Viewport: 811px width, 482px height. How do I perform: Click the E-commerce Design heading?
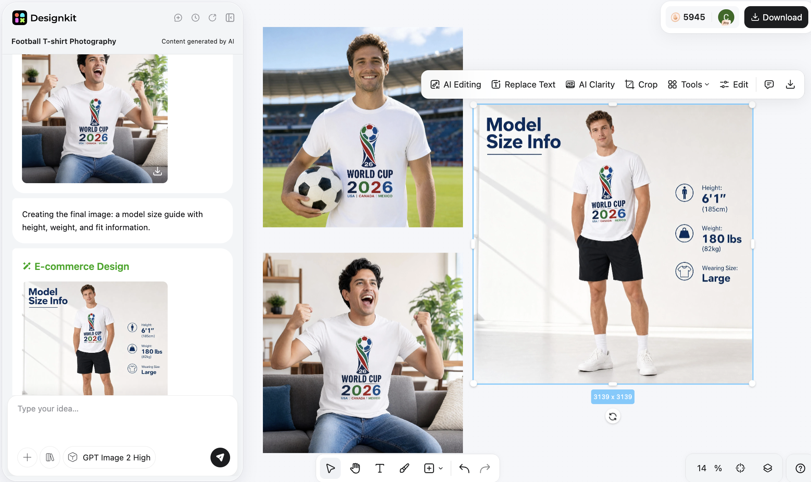[82, 266]
